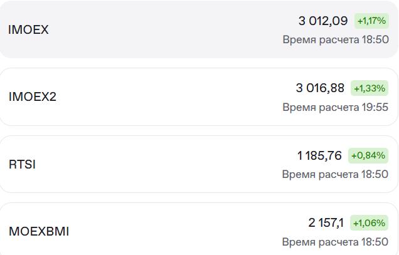
Task: Click IMOEX 'Время расчета 18:50' text
Action: [336, 39]
